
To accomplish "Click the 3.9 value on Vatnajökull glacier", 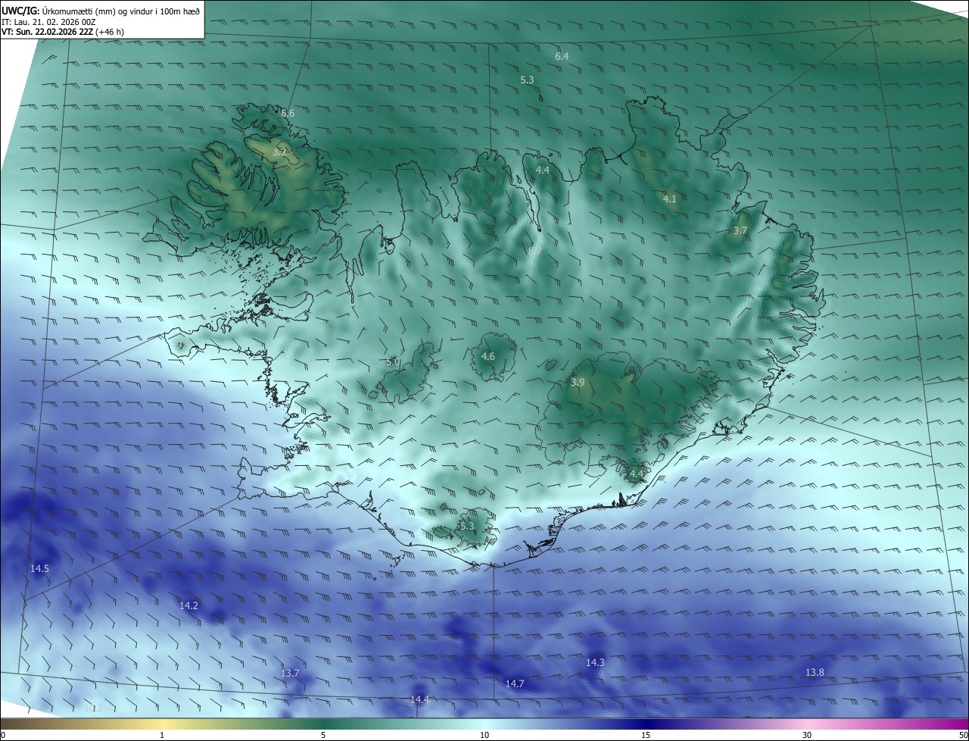I will (x=578, y=383).
